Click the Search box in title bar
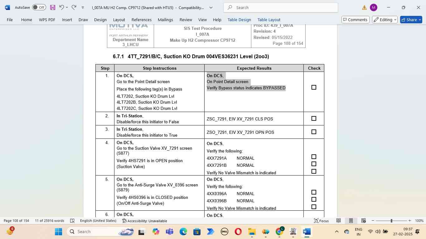426x239 pixels. pos(281,7)
